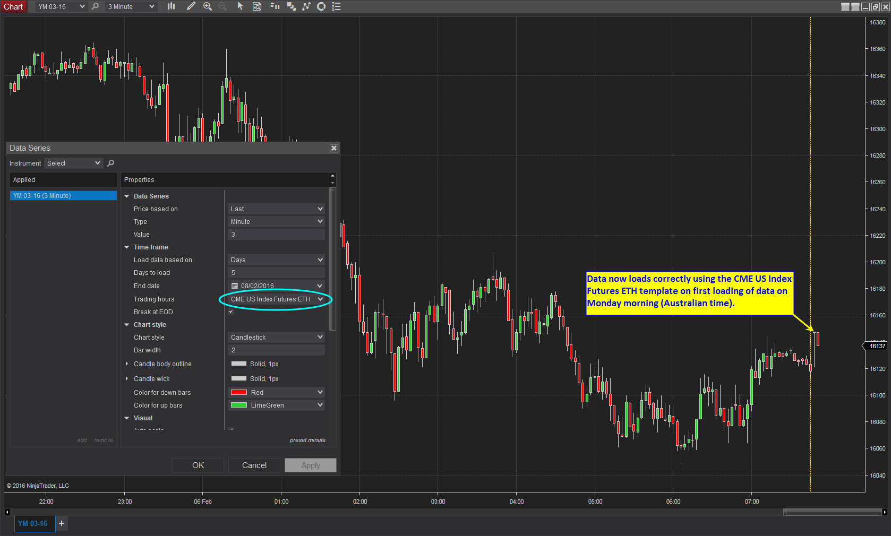
Task: Close the Data Series dialog
Action: point(334,148)
